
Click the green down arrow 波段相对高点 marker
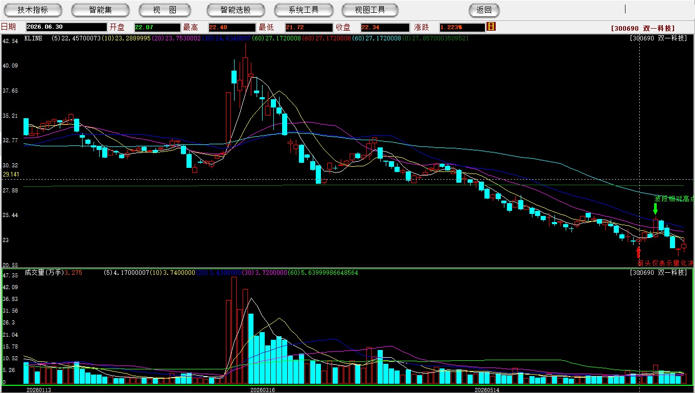pos(655,209)
